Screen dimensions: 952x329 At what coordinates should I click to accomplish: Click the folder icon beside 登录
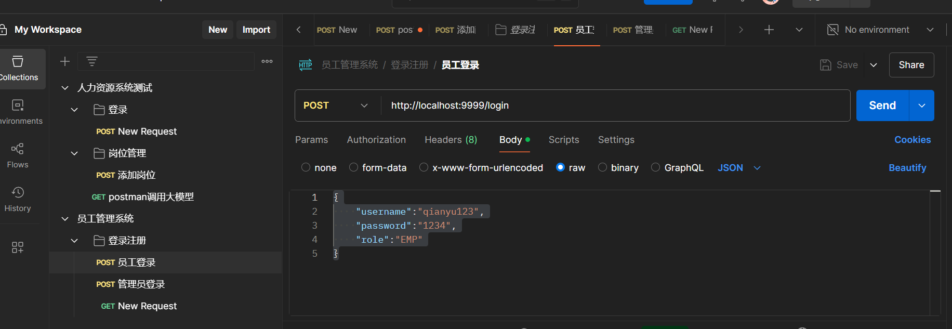[99, 110]
